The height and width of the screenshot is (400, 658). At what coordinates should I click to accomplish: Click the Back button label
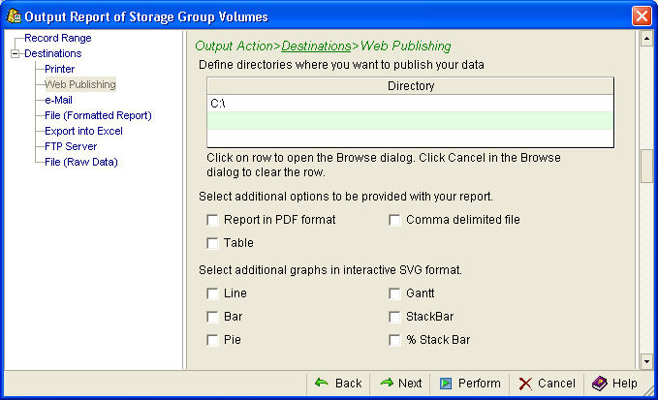348,384
